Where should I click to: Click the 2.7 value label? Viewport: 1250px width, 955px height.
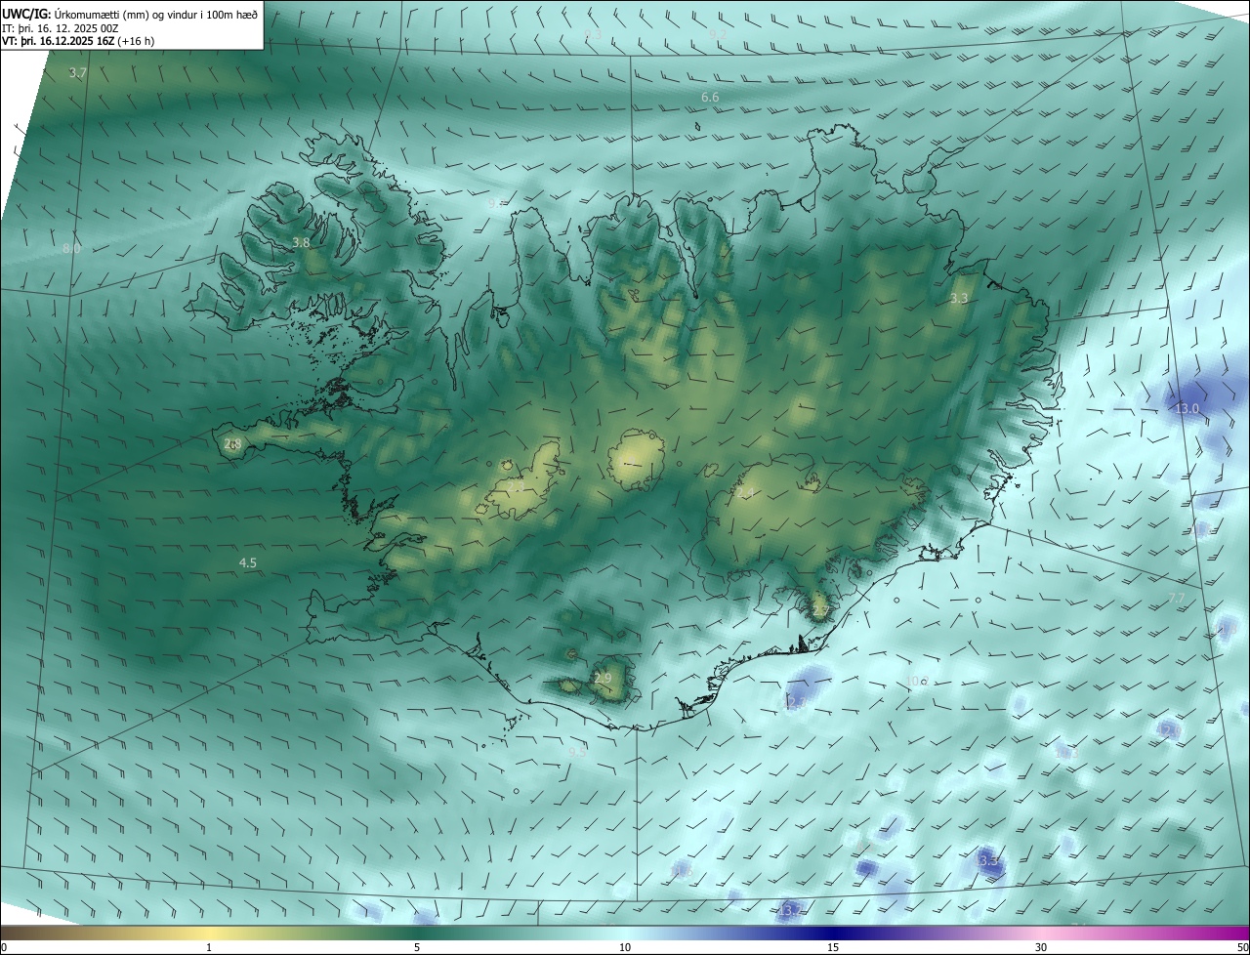820,610
